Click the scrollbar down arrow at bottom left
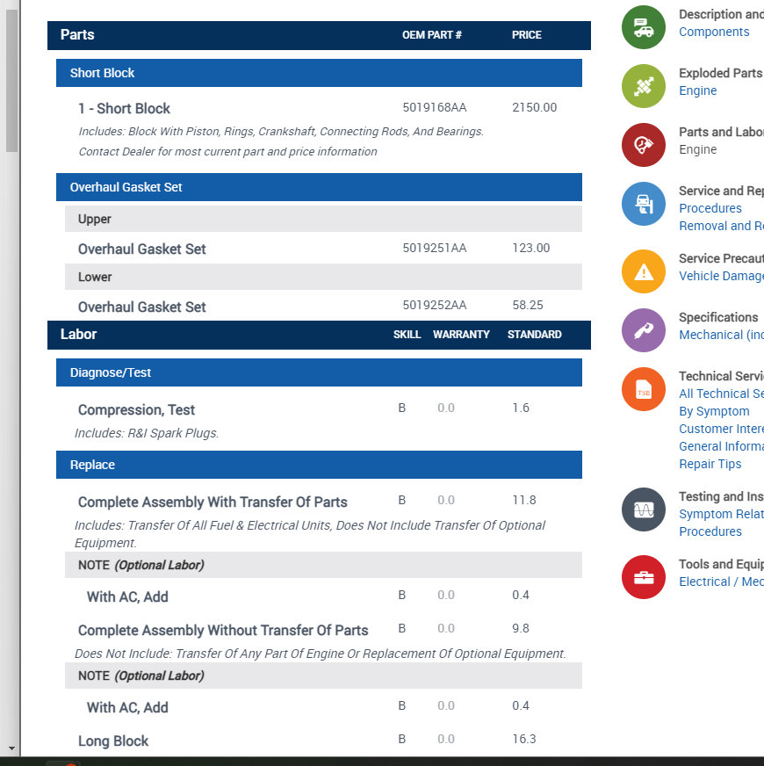 point(11,748)
